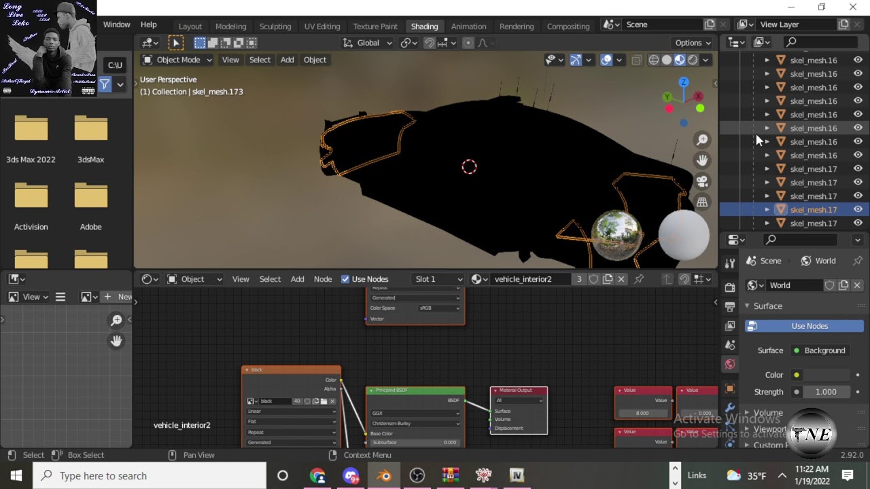Toggle pin icon in properties header
Screen dimensions: 870x489
pyautogui.click(x=858, y=261)
